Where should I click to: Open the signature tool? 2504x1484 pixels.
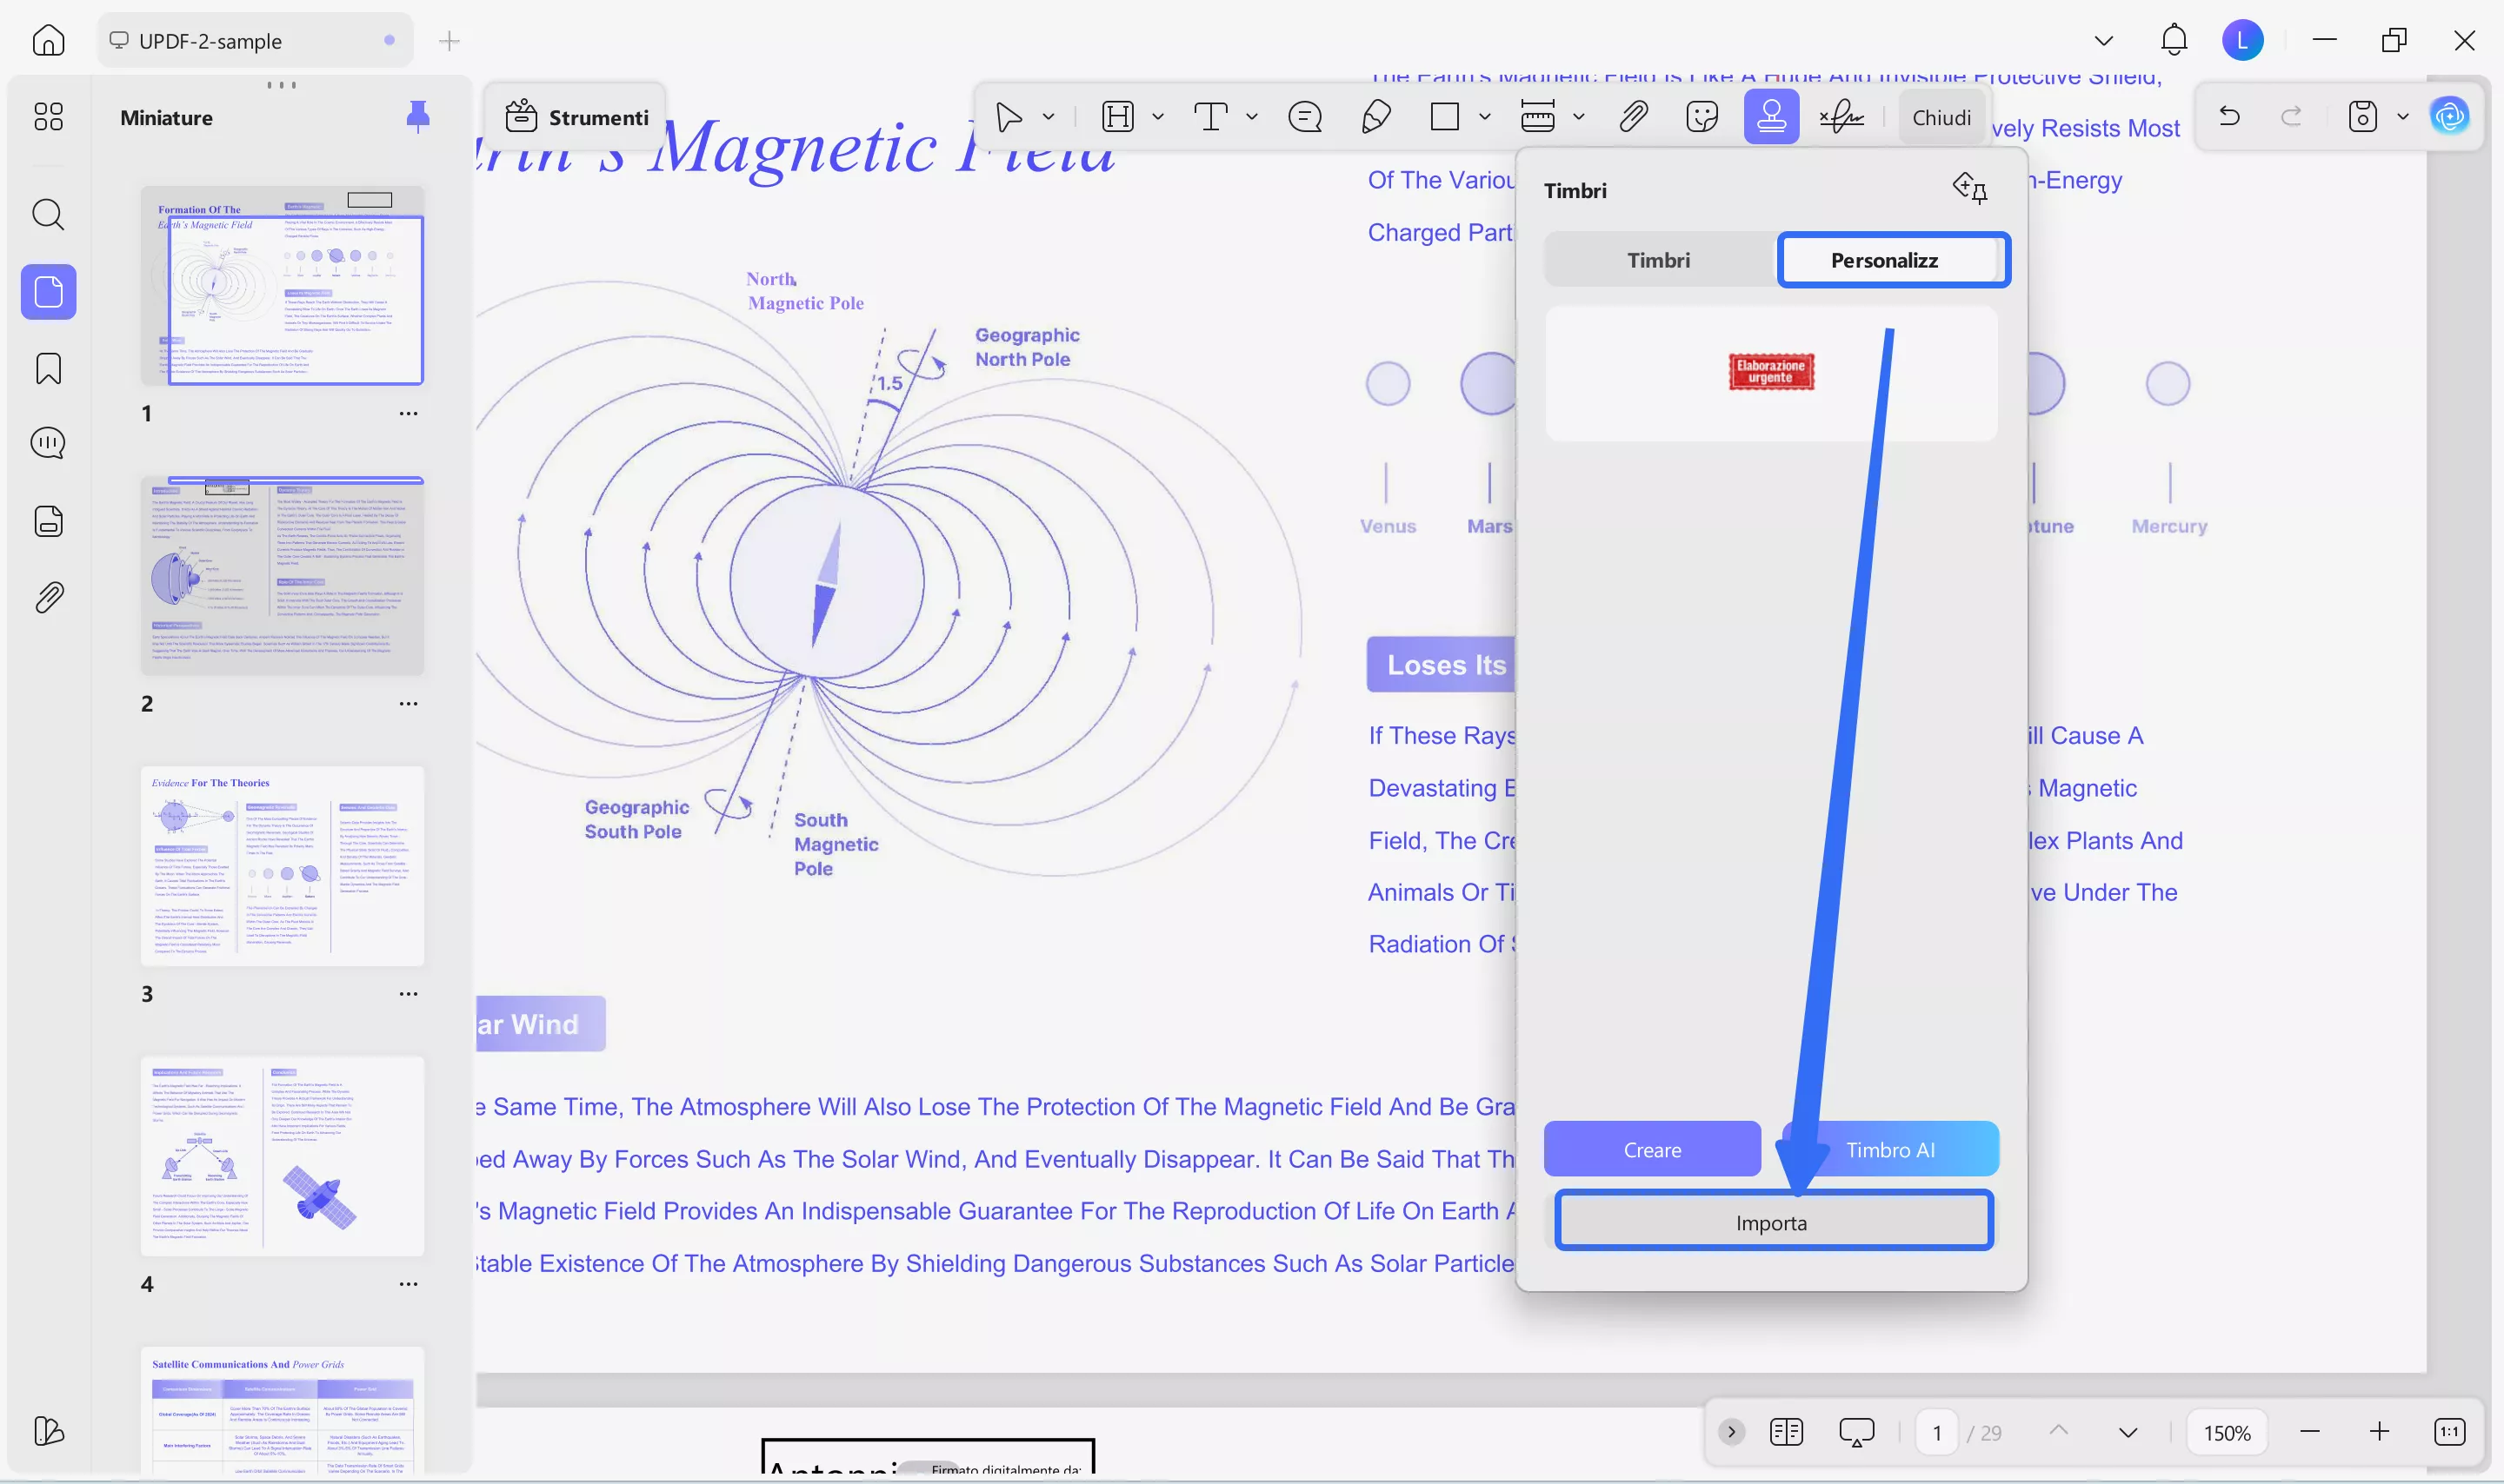pyautogui.click(x=1841, y=117)
